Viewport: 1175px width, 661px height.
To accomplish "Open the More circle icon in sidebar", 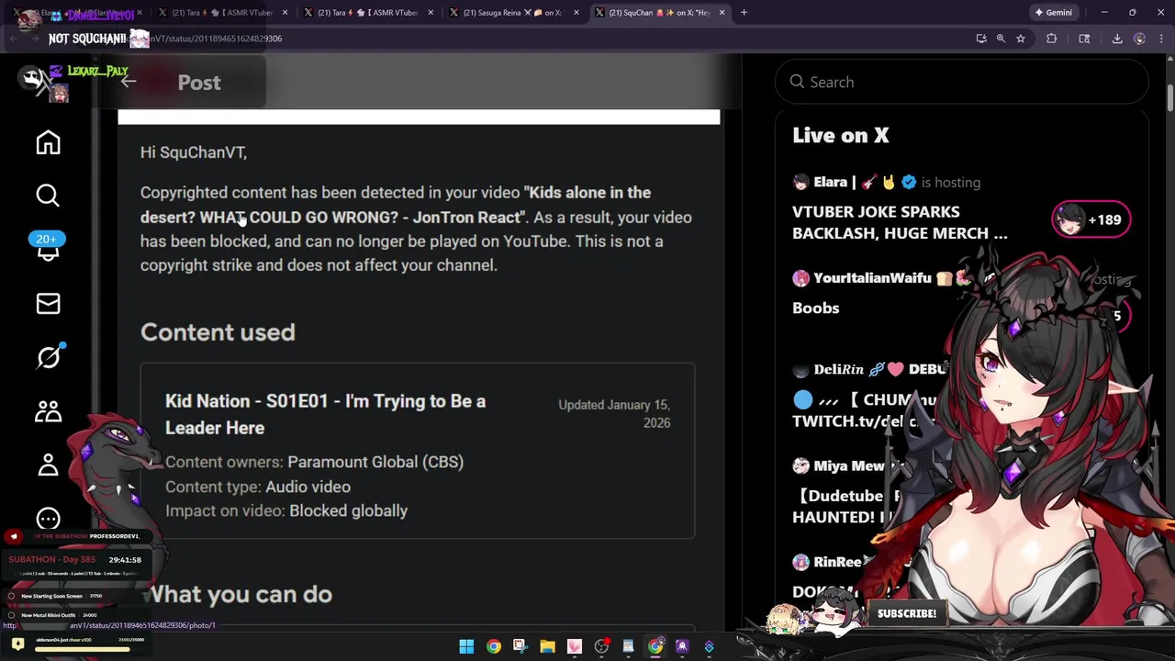I will (48, 520).
